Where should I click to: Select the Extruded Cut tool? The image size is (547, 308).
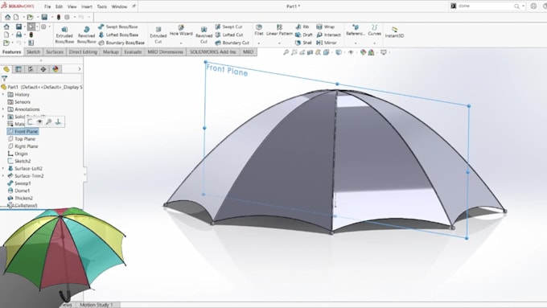(158, 35)
